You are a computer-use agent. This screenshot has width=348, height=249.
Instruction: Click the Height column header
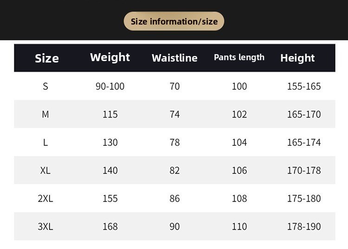point(297,58)
